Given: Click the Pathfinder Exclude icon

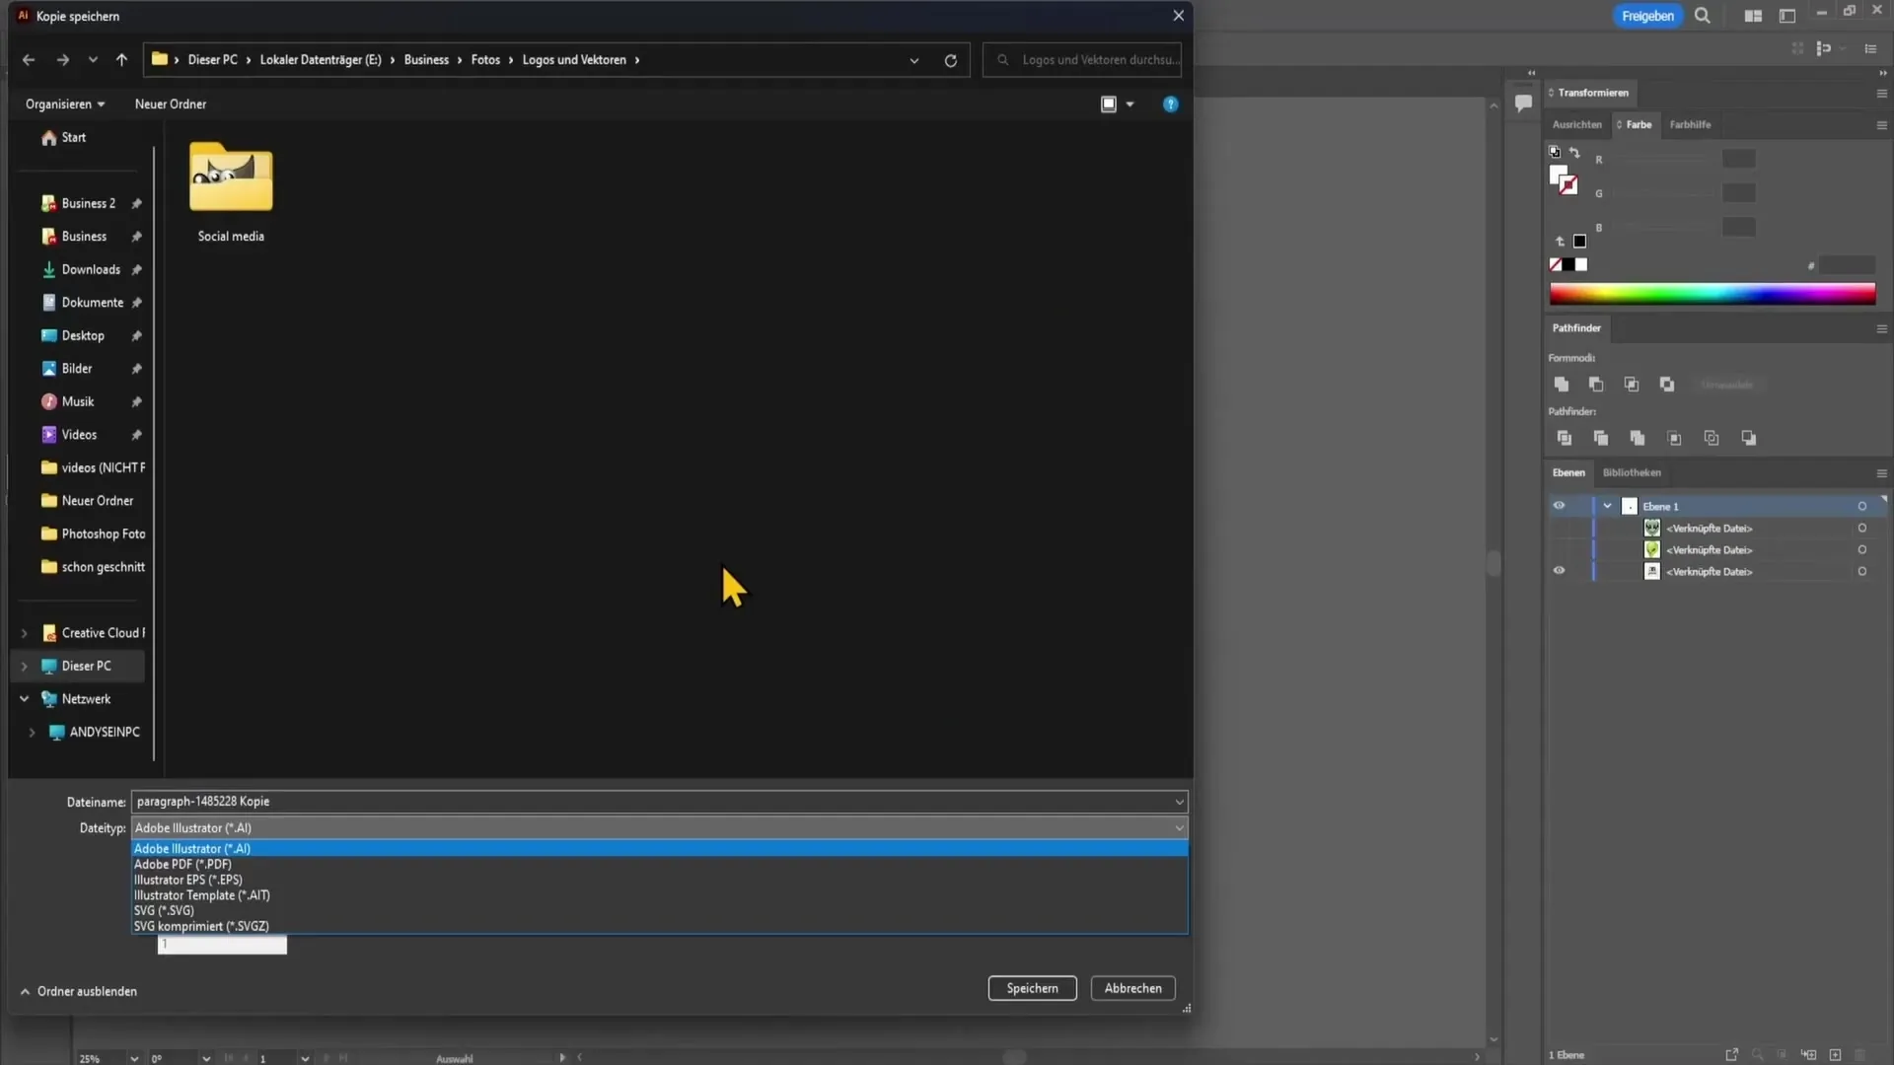Looking at the screenshot, I should [1666, 383].
